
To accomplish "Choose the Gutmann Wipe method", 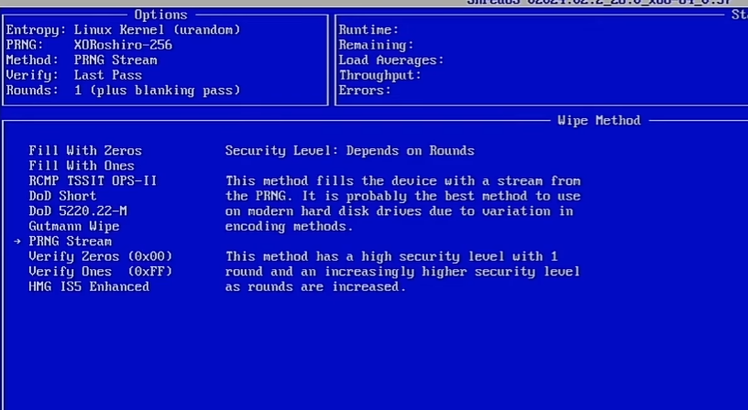I will pos(74,226).
